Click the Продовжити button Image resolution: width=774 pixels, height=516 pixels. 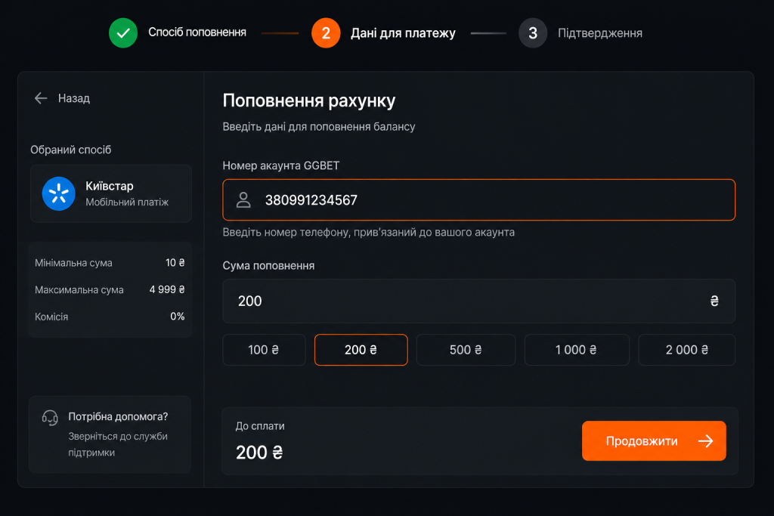654,441
